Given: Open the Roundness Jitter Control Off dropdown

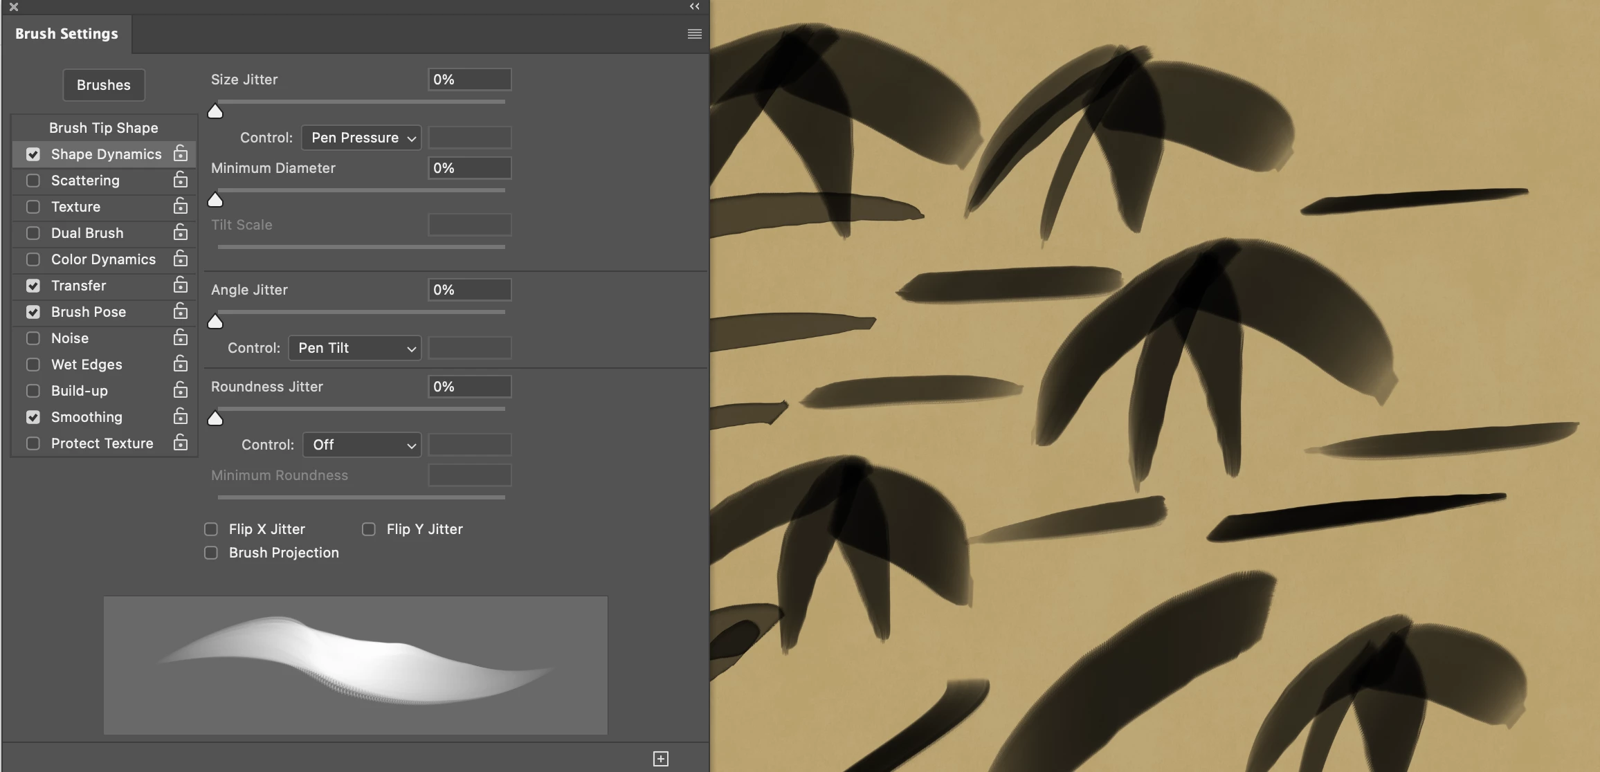Looking at the screenshot, I should pyautogui.click(x=362, y=445).
